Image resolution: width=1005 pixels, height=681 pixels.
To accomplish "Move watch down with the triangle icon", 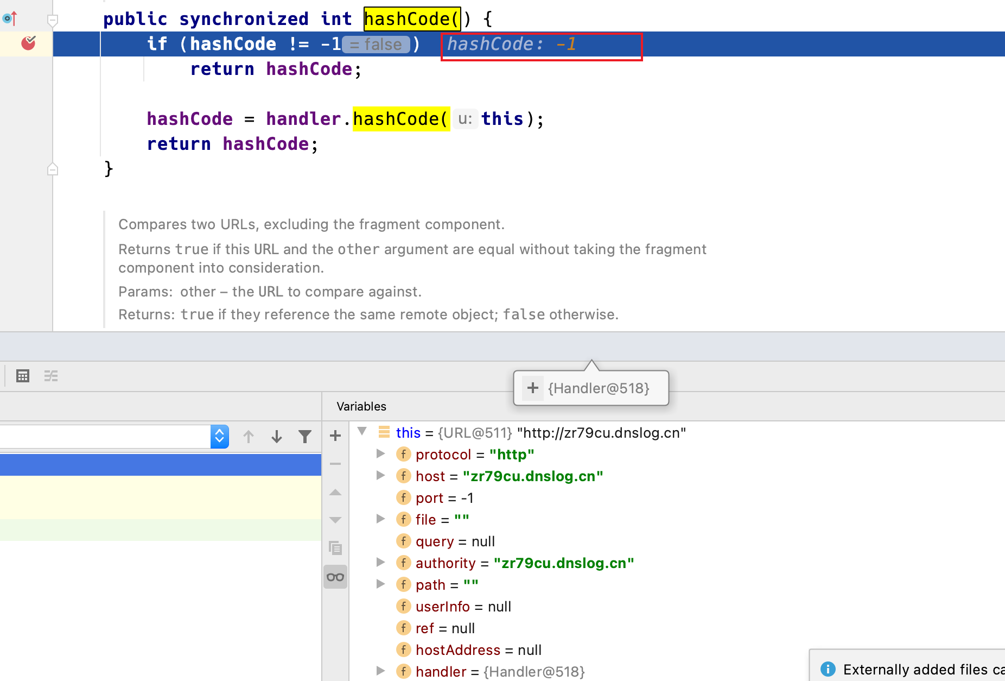I will point(335,520).
